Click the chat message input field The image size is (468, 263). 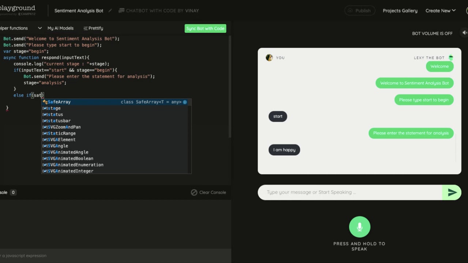350,192
